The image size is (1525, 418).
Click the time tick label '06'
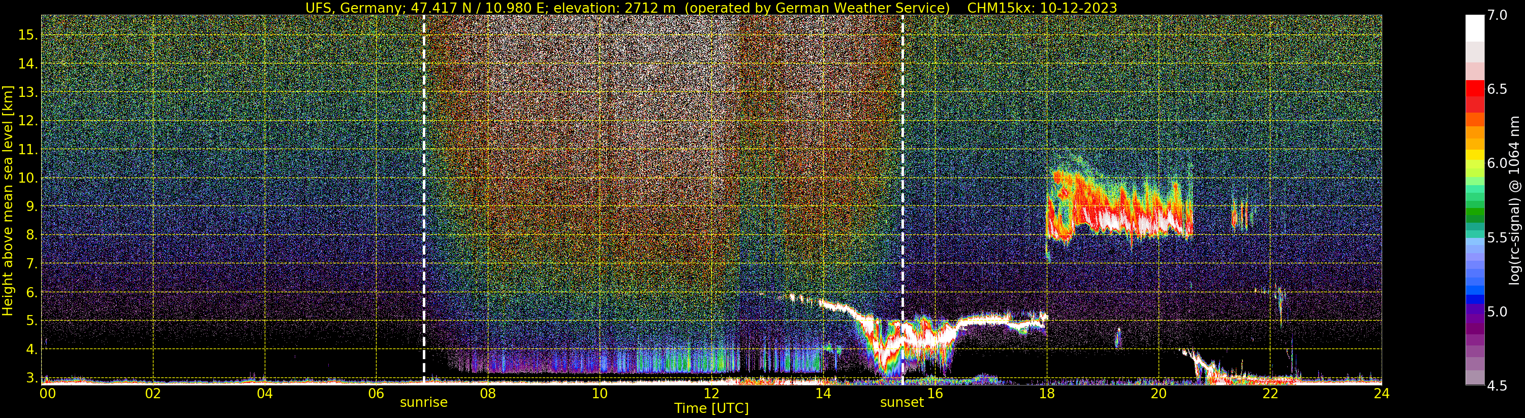(x=376, y=393)
